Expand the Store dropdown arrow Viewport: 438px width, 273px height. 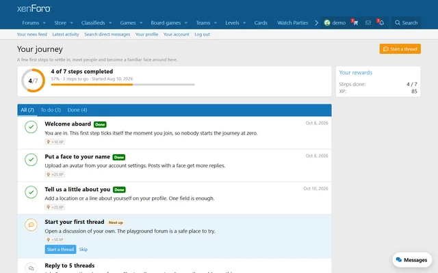tap(71, 23)
